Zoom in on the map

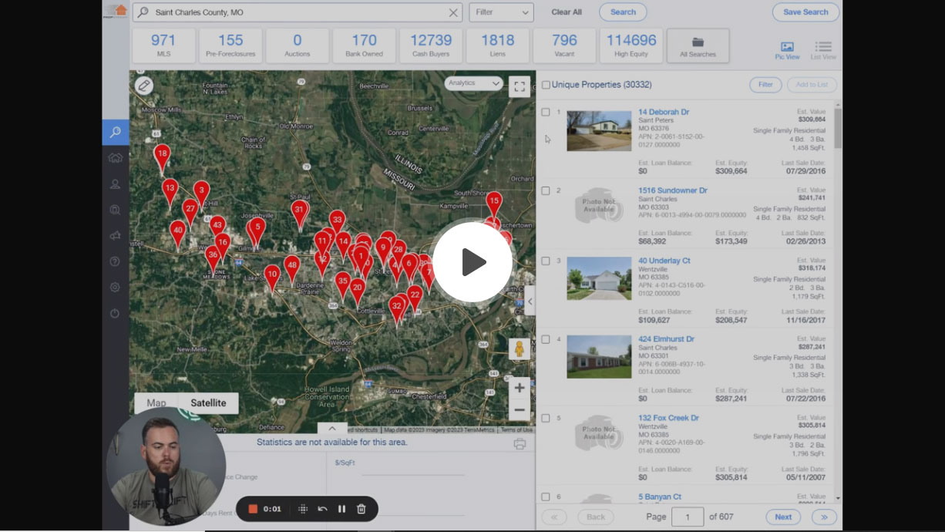[x=520, y=388]
